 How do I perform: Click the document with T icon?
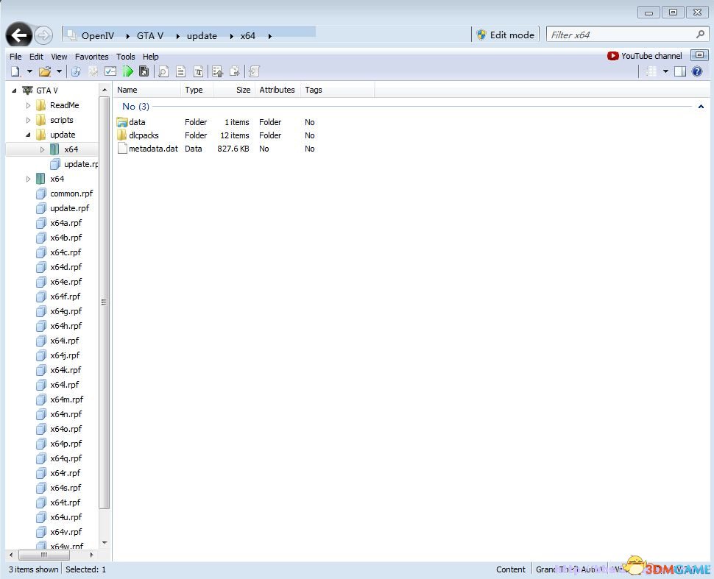199,71
